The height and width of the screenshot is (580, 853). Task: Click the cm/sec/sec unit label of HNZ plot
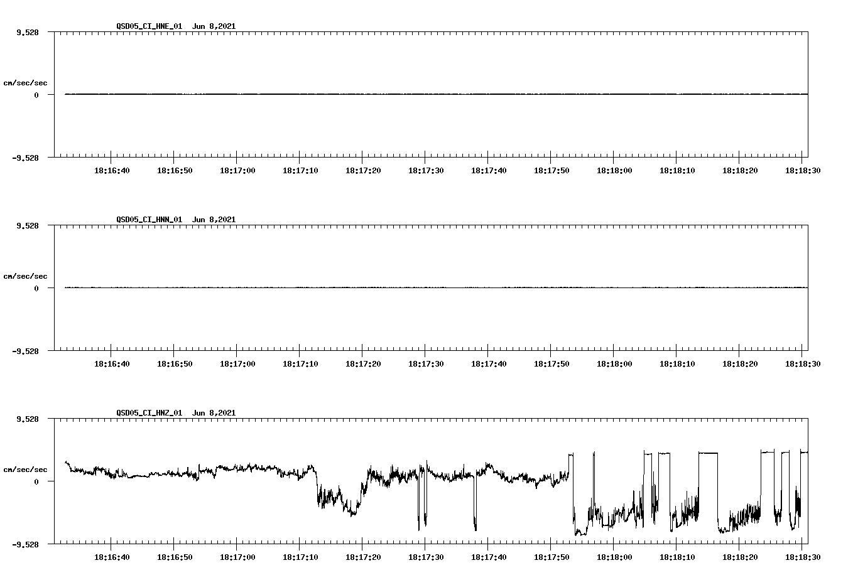tap(26, 470)
